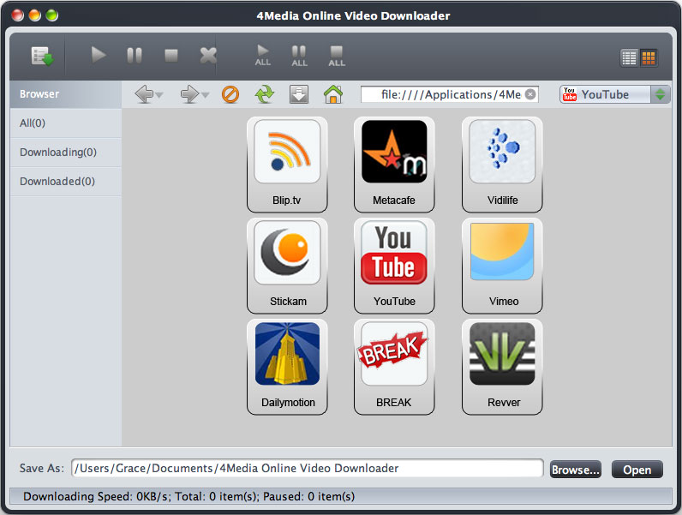Image resolution: width=682 pixels, height=515 pixels.
Task: Open the Revver site tile
Action: pyautogui.click(x=502, y=367)
